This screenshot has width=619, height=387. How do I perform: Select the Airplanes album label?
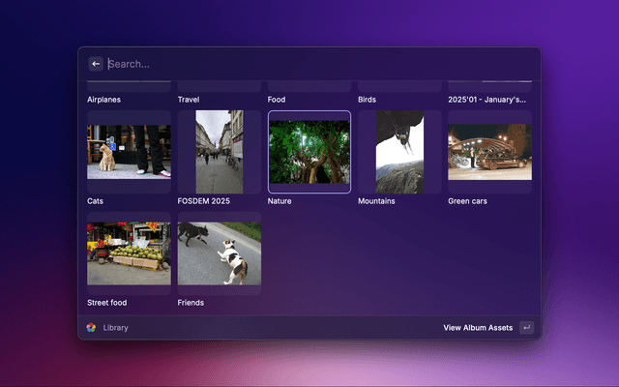tap(104, 100)
